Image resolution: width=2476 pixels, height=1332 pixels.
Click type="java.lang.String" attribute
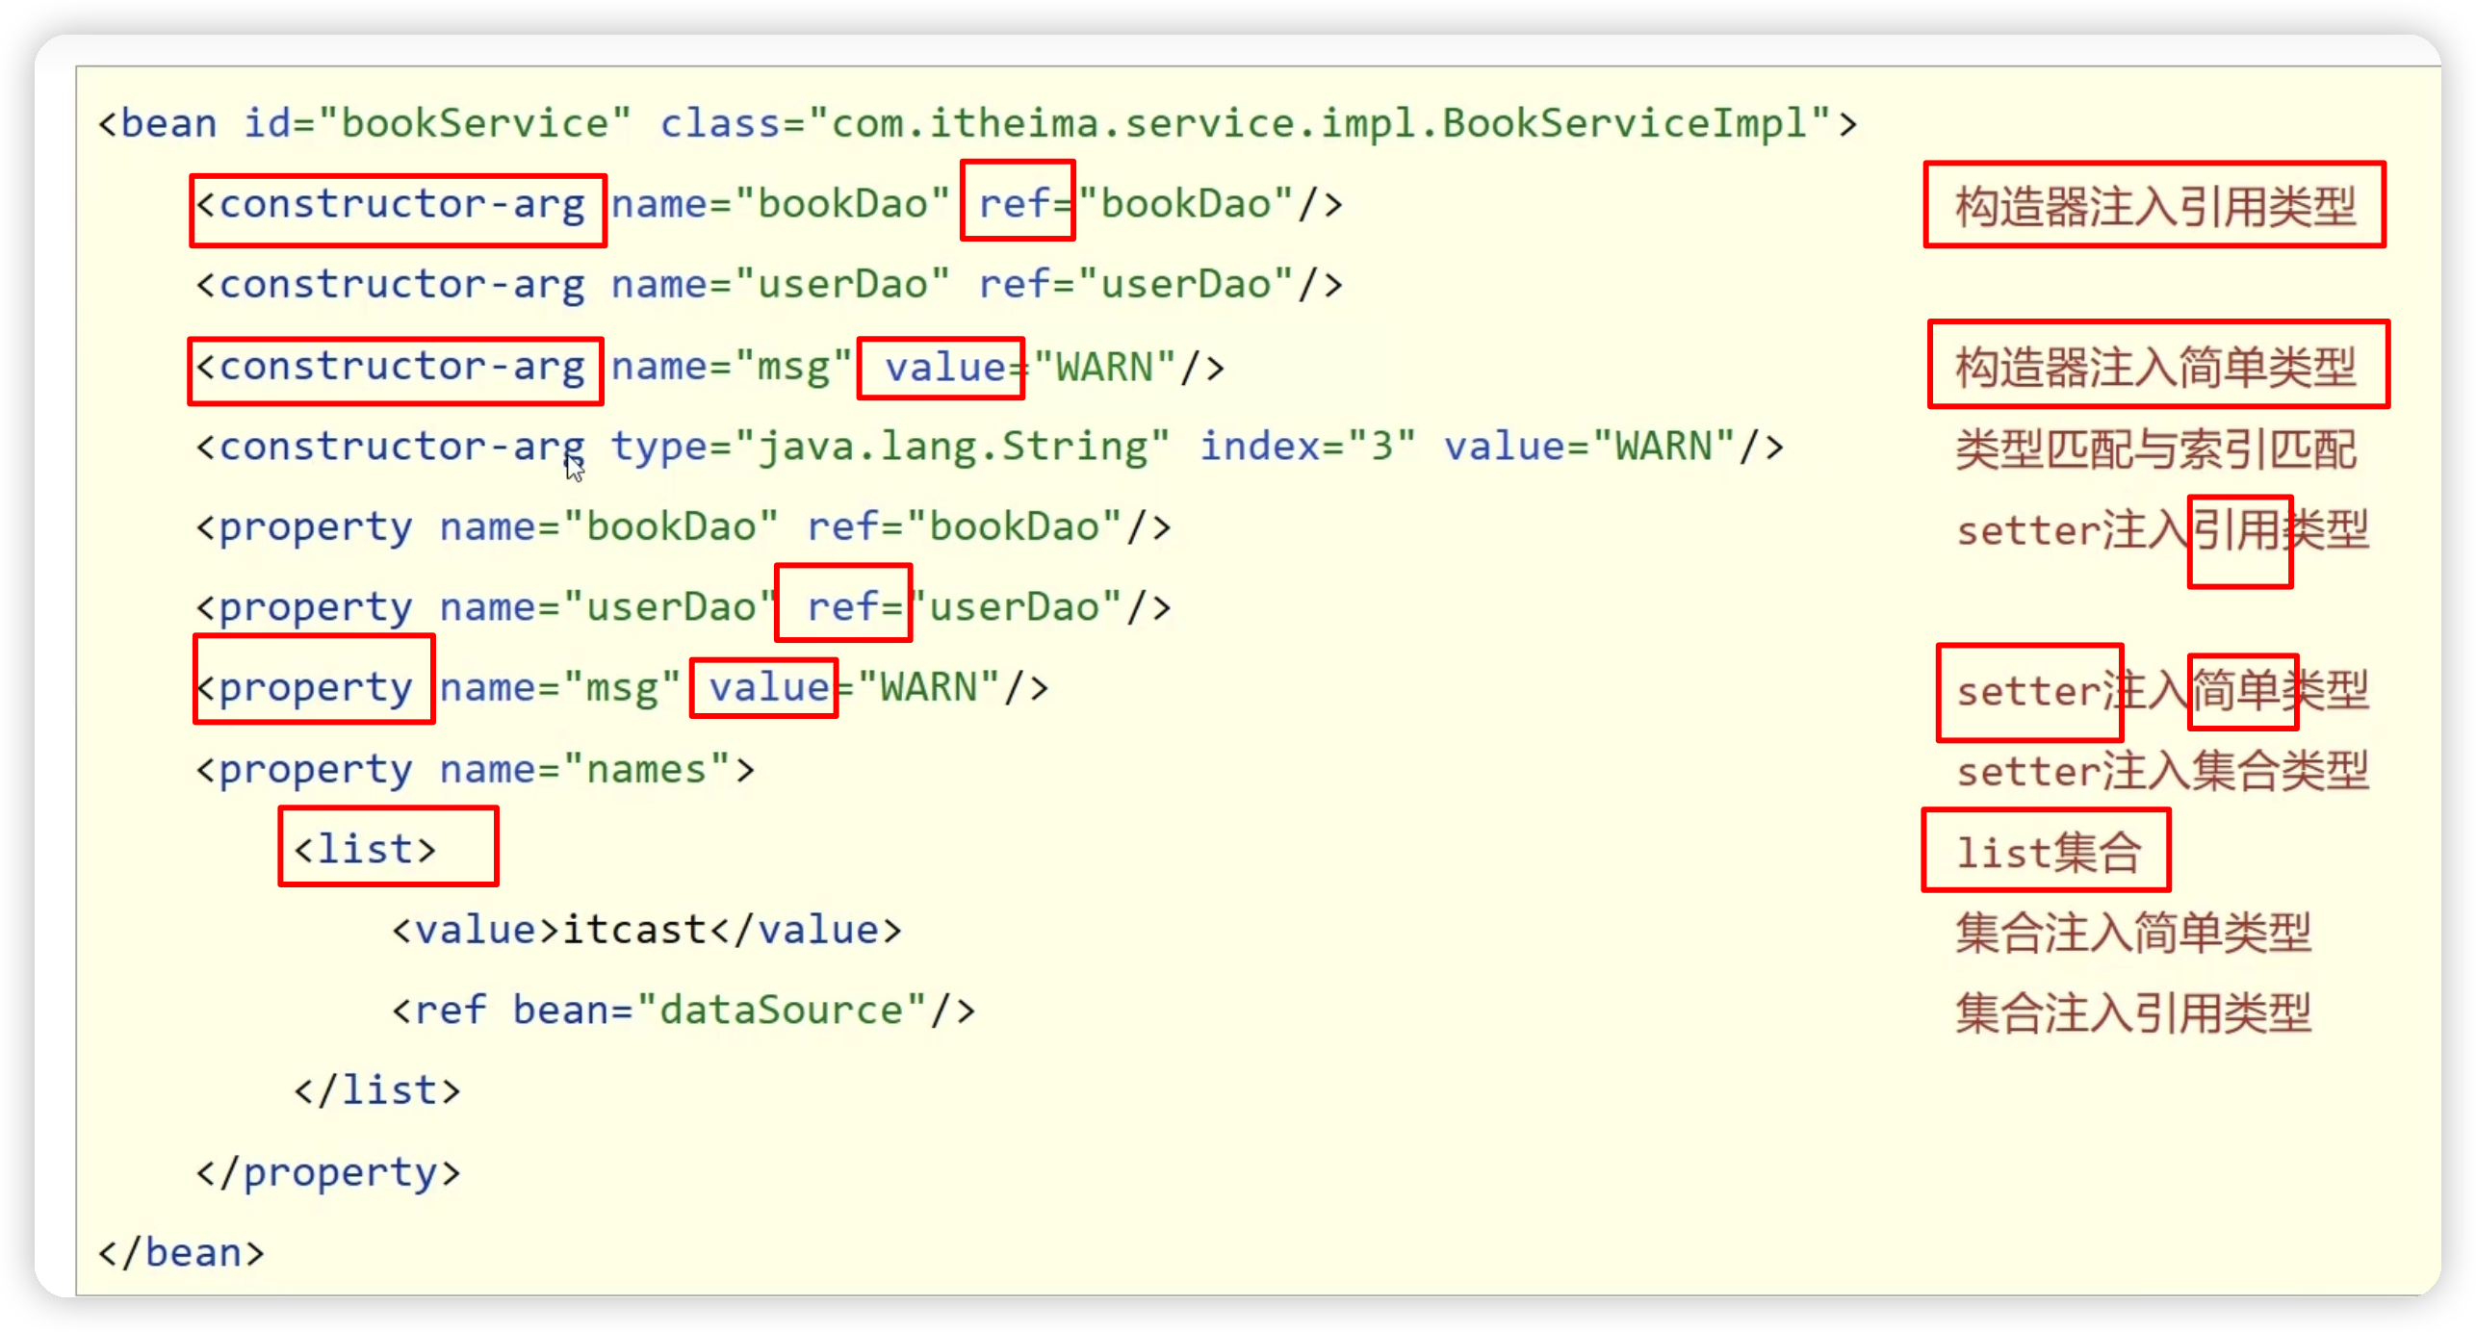[890, 448]
